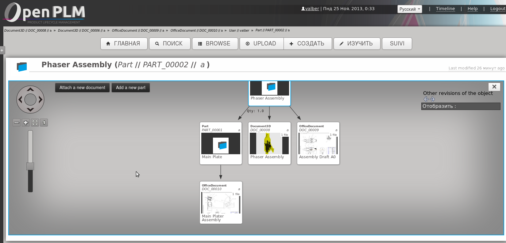
Task: Click the '1 file' label on DOC_00010
Action: [236, 194]
